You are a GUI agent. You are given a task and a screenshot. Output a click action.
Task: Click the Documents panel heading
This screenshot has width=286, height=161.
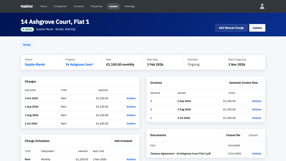(x=158, y=135)
